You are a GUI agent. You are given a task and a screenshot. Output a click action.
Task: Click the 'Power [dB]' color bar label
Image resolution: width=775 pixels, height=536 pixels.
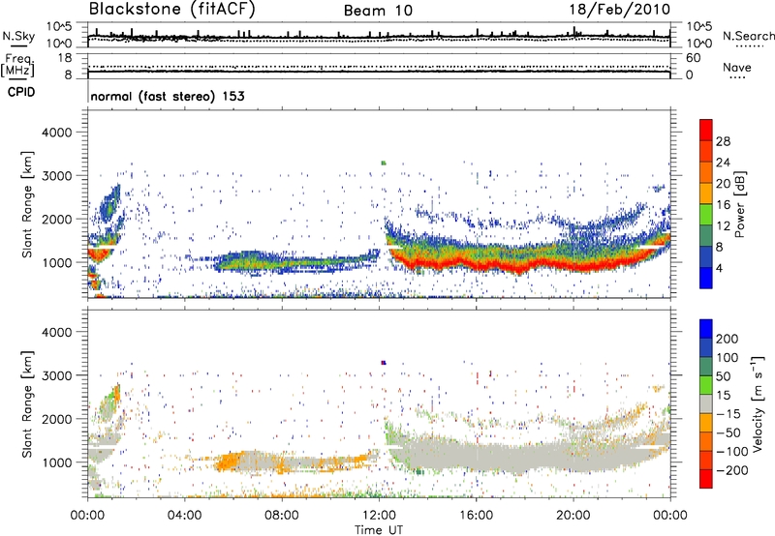tap(740, 204)
